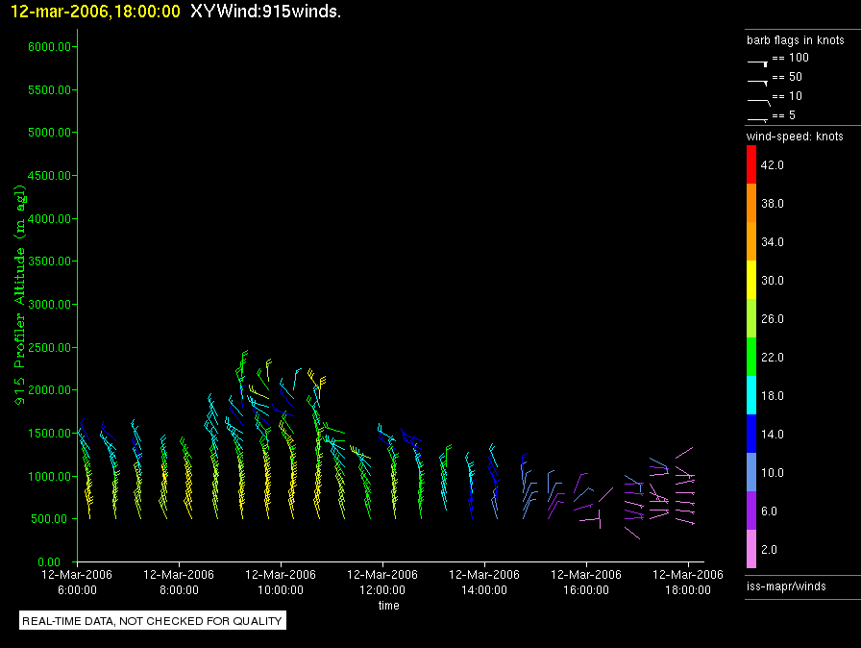
Task: Click the 16:00:00 time axis label
Action: pyautogui.click(x=586, y=590)
